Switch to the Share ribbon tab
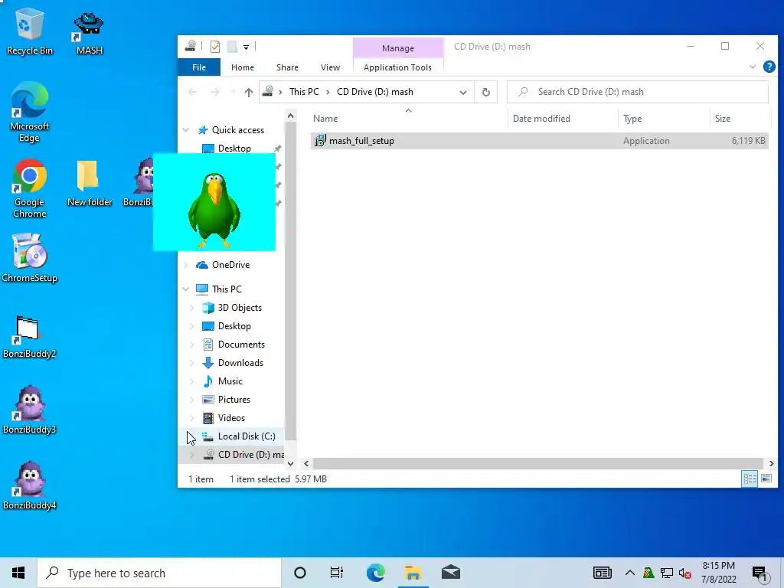This screenshot has width=784, height=588. pyautogui.click(x=287, y=67)
